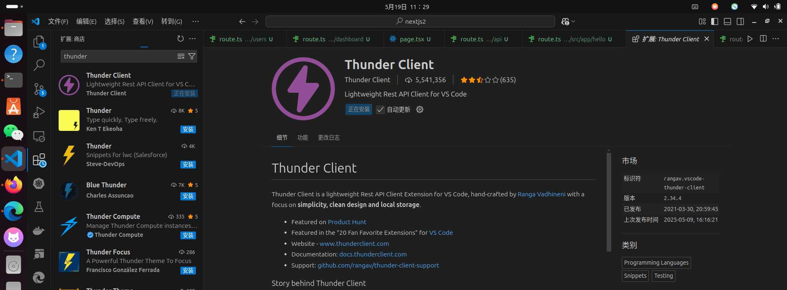Open extensions view more actions menu
This screenshot has height=290, width=787.
pyautogui.click(x=193, y=38)
